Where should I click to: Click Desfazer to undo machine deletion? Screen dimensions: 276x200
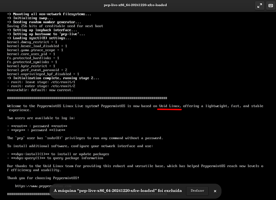pos(197,191)
